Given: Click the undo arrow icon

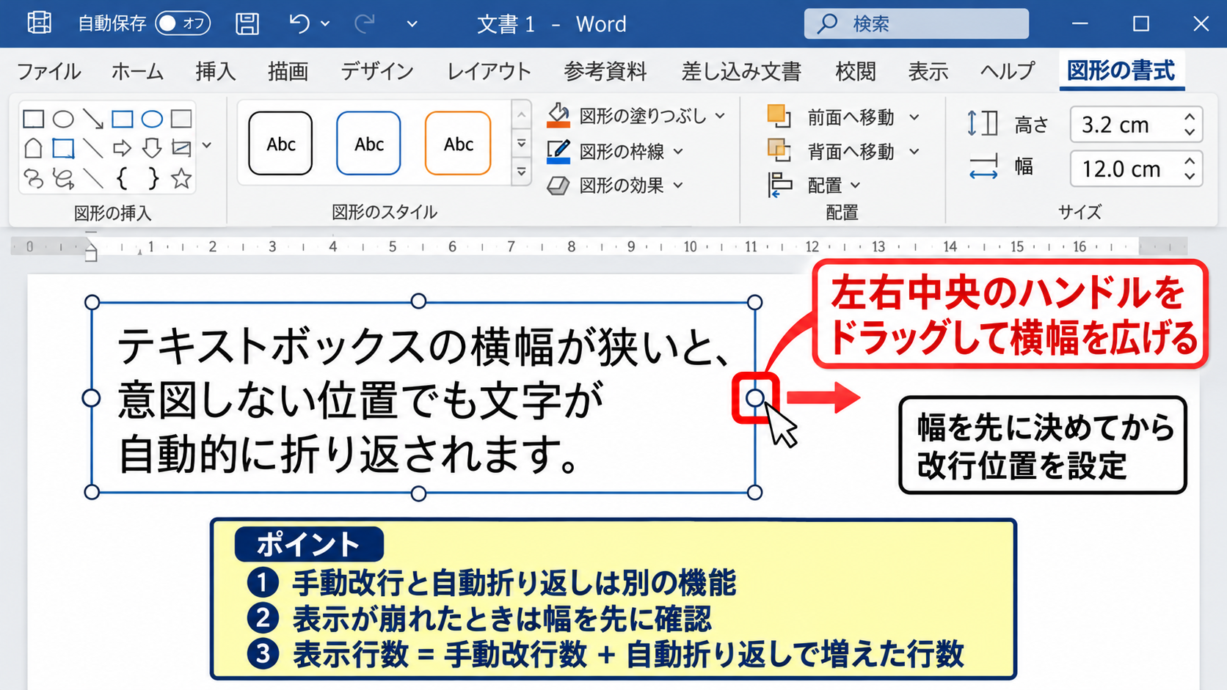Looking at the screenshot, I should (299, 23).
